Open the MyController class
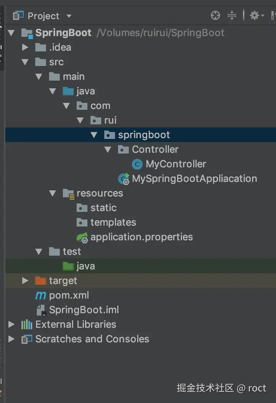276x403 pixels. click(176, 164)
